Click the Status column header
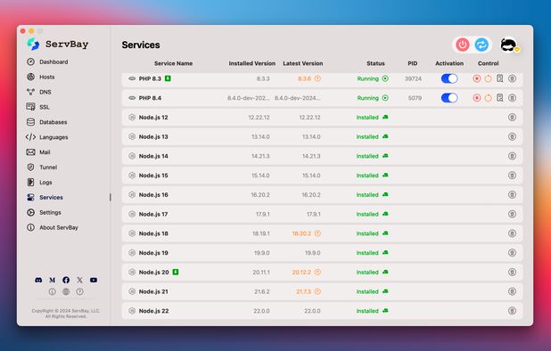This screenshot has width=551, height=351. 375,63
